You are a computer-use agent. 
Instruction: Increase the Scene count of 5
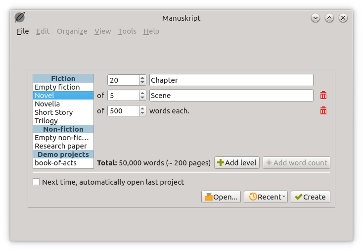(142, 93)
